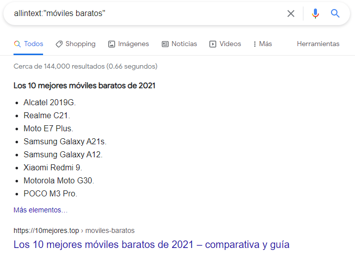The image size is (355, 256).
Task: Expand the Más dropdown menu
Action: click(263, 44)
